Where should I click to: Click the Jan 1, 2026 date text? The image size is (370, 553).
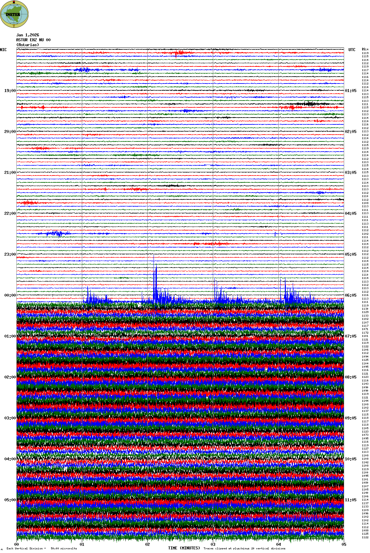pyautogui.click(x=28, y=35)
